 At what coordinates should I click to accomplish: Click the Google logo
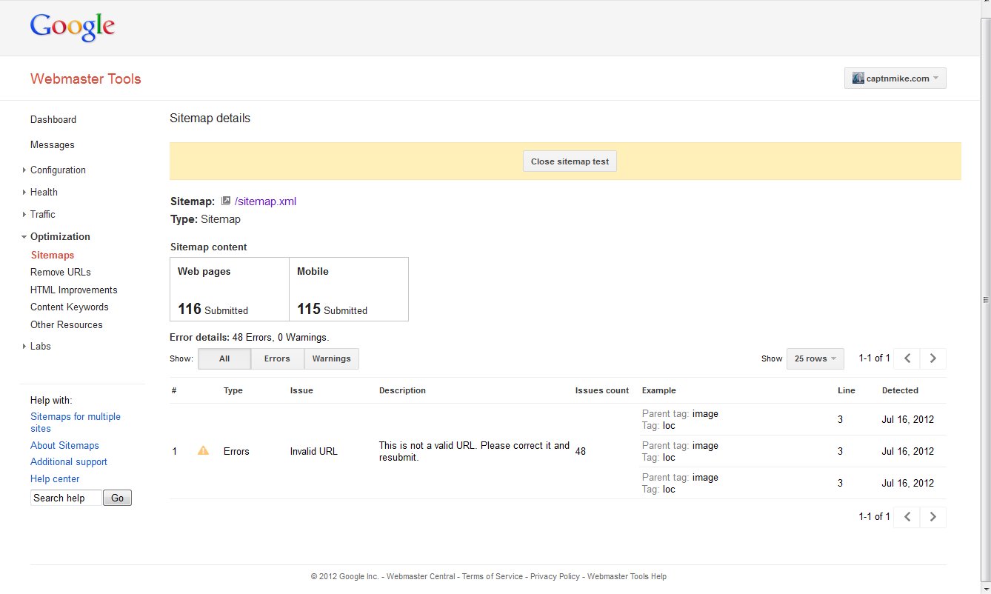[x=73, y=27]
